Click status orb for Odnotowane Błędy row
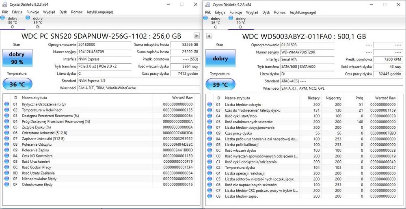The height and width of the screenshot is (209, 406). pyautogui.click(x=7, y=184)
